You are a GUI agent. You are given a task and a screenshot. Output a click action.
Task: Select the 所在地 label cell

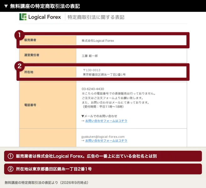point(48,72)
